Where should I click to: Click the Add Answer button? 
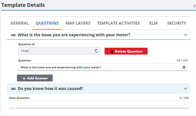click(x=35, y=78)
